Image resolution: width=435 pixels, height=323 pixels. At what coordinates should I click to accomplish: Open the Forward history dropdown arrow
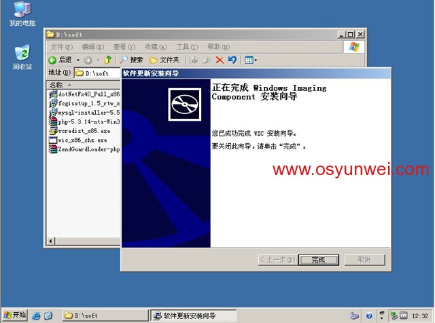[x=98, y=60]
